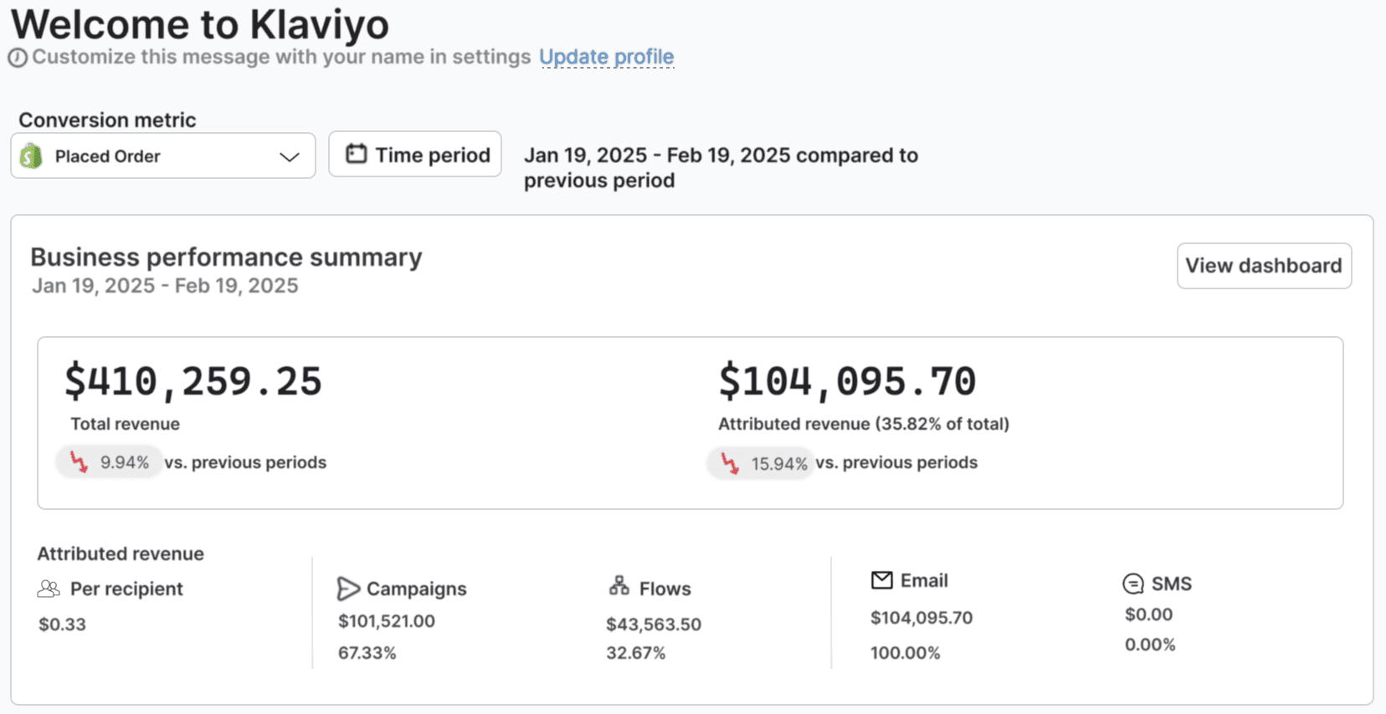Expand the Placed Order dropdown chevron
The image size is (1386, 714).
(290, 156)
